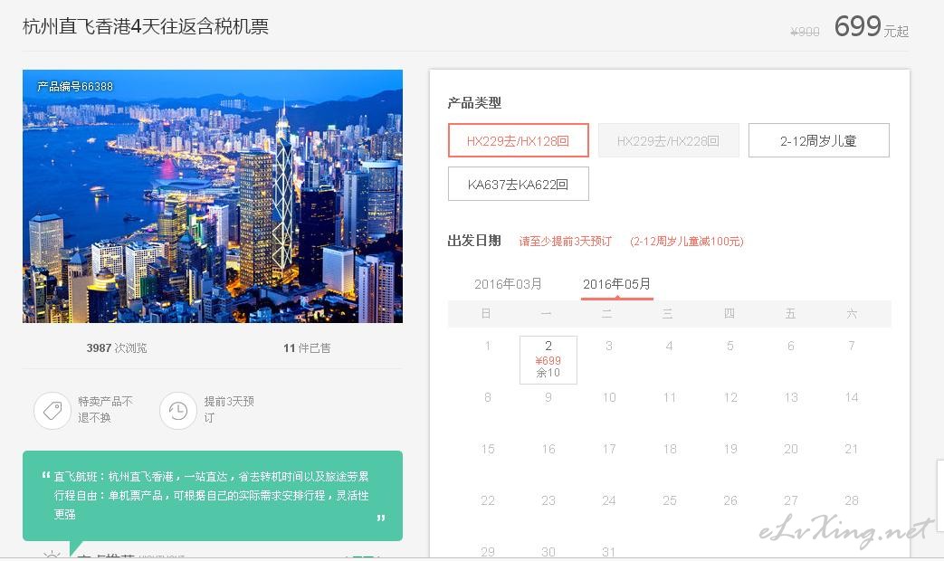
Task: Click the (2-12周岁儿童减100元) discount note
Action: click(x=687, y=242)
